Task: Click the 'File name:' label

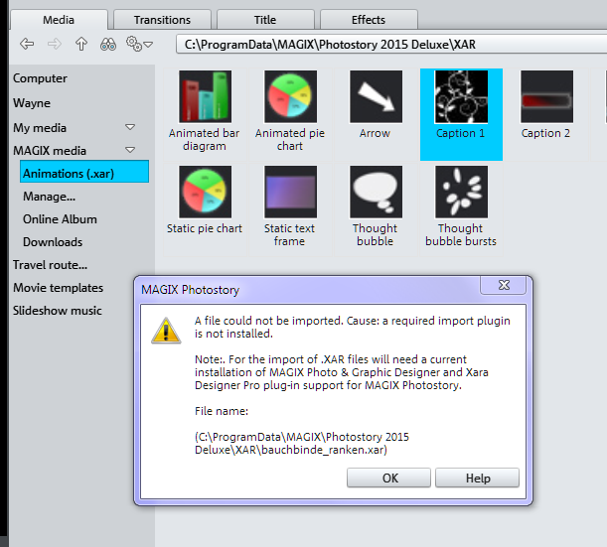Action: 222,411
